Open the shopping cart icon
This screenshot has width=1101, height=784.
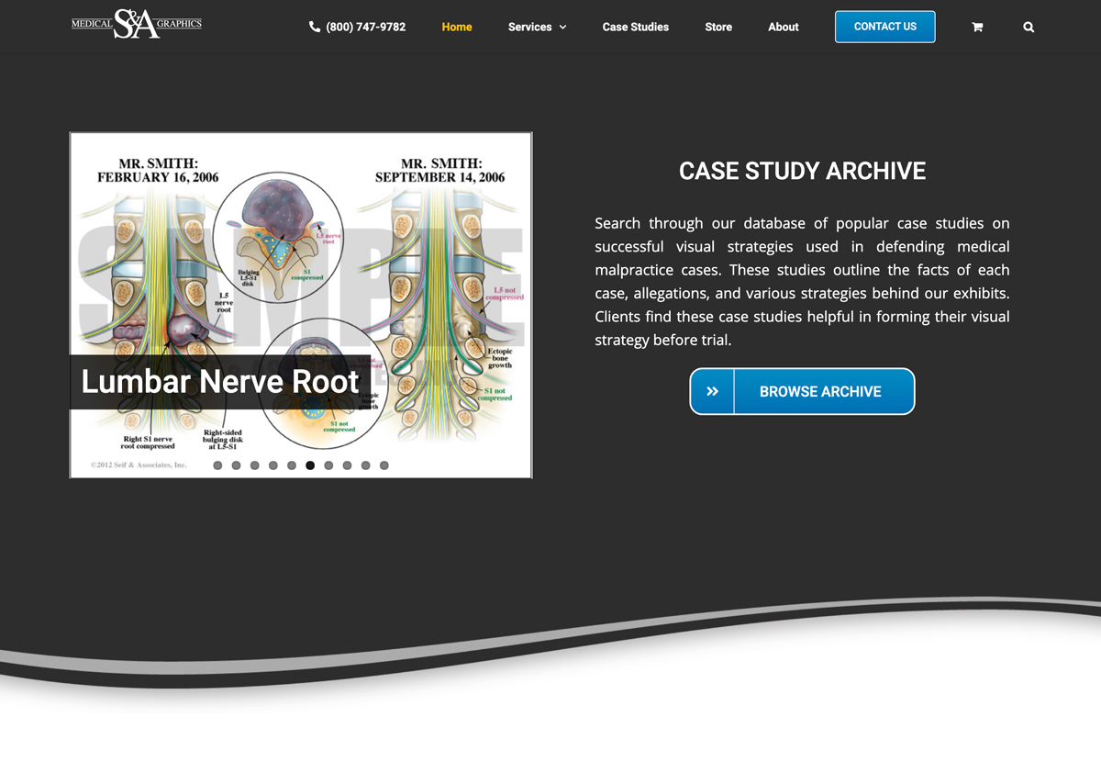(x=977, y=28)
